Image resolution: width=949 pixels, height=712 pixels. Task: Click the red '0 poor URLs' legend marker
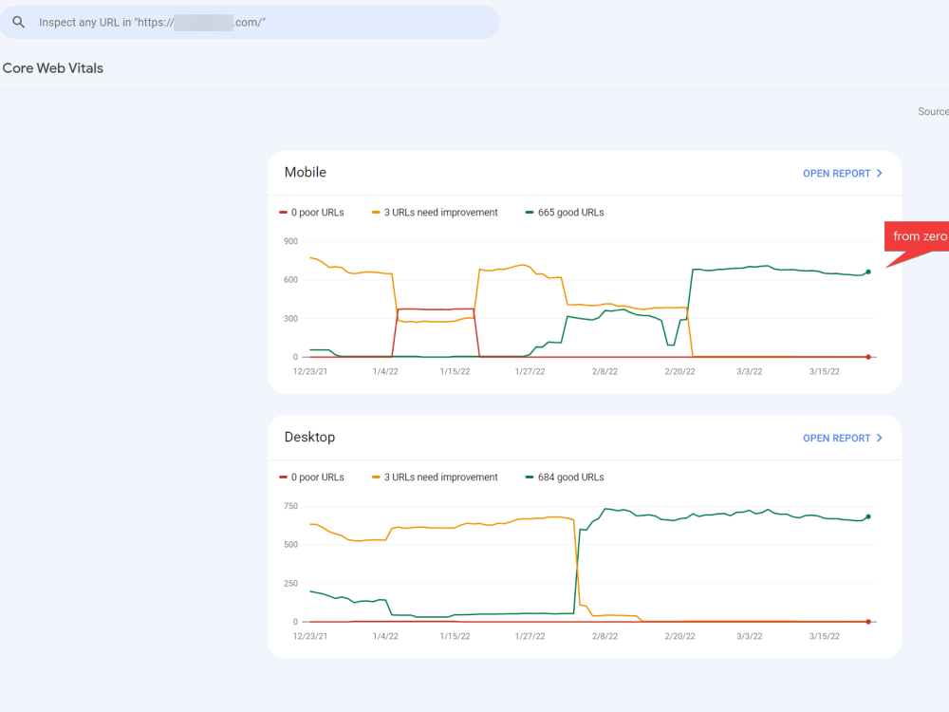pyautogui.click(x=284, y=213)
